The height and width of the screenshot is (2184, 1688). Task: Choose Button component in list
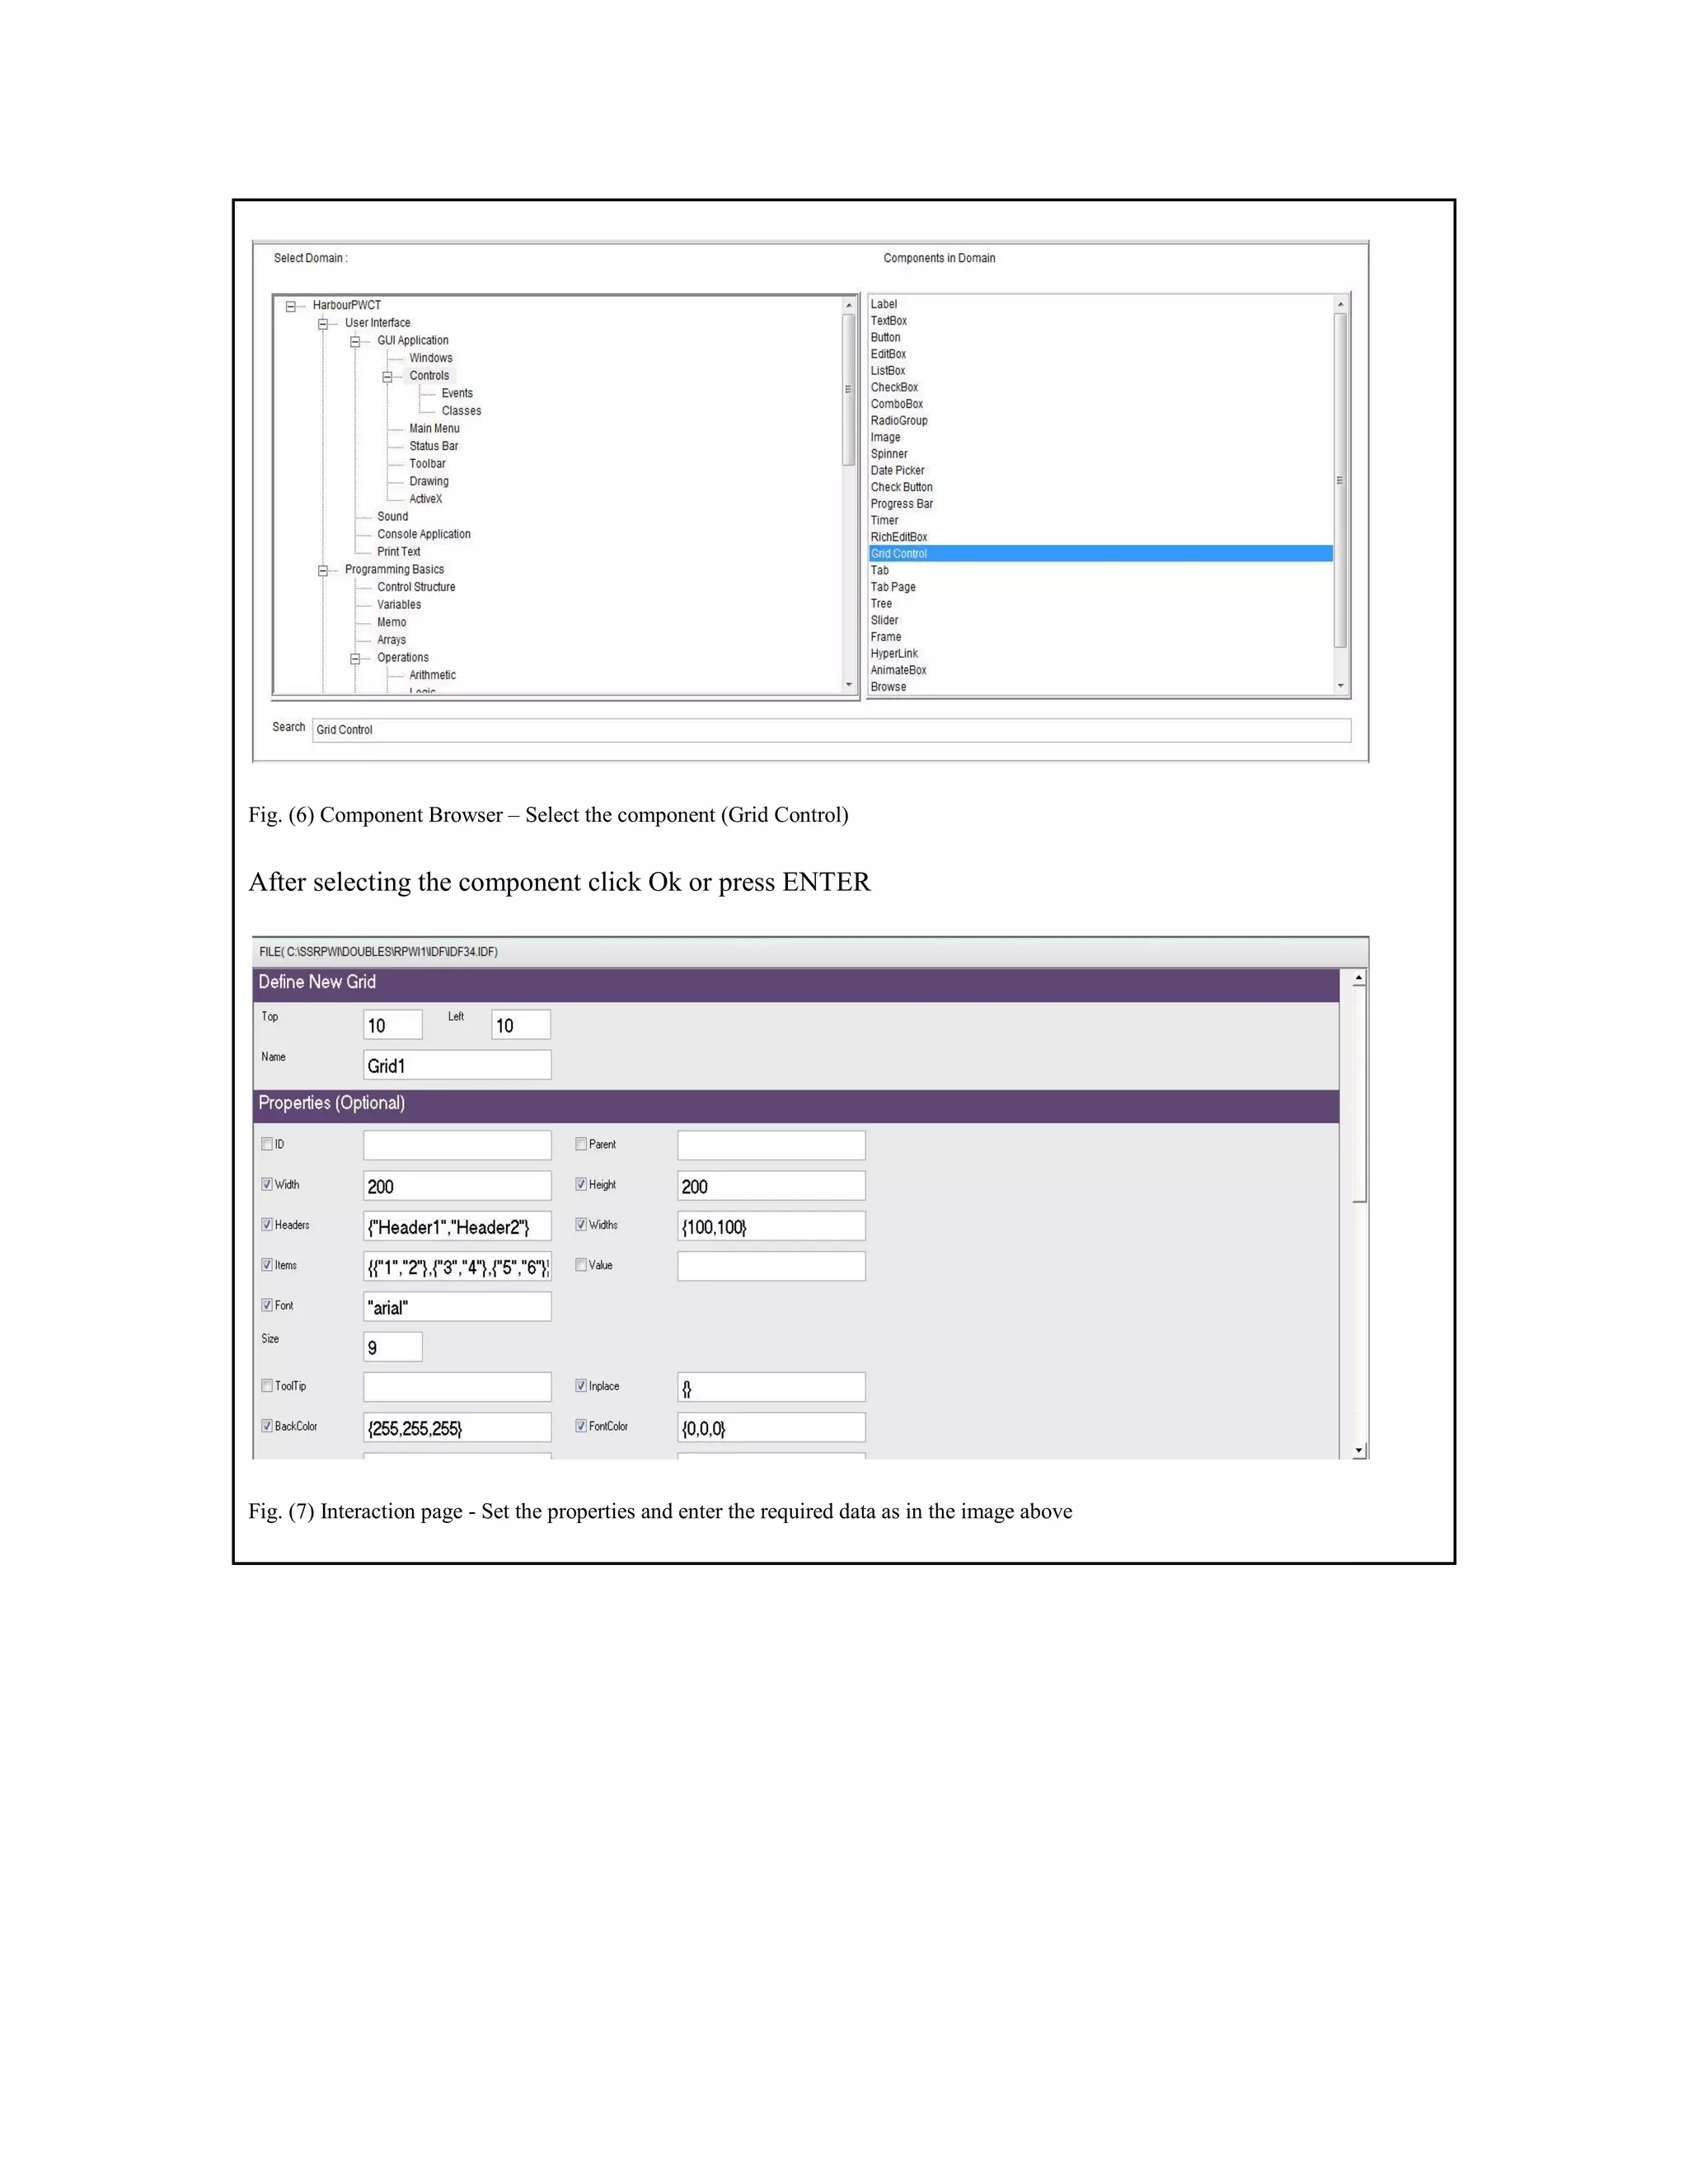[885, 337]
